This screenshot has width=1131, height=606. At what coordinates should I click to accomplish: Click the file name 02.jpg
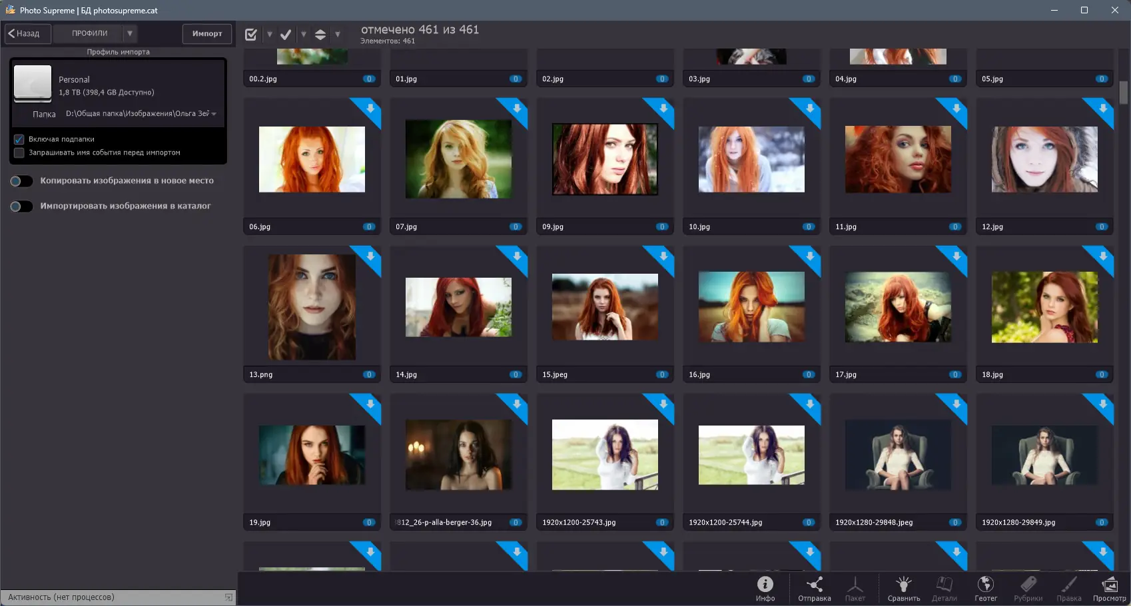click(553, 79)
